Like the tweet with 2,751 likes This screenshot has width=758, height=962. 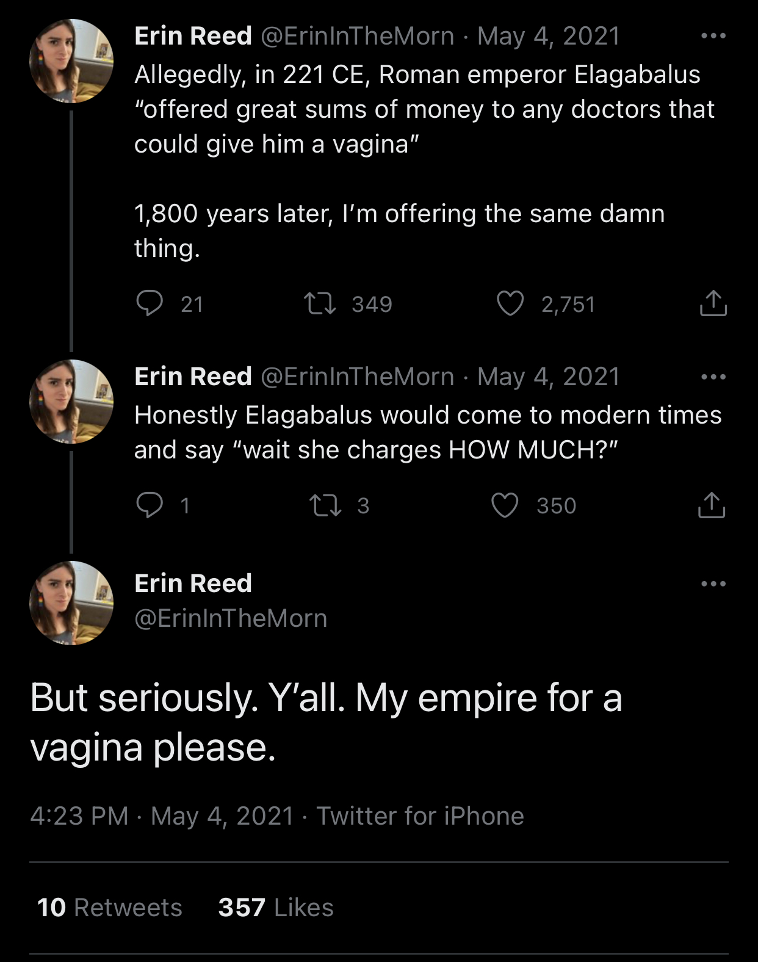point(510,303)
